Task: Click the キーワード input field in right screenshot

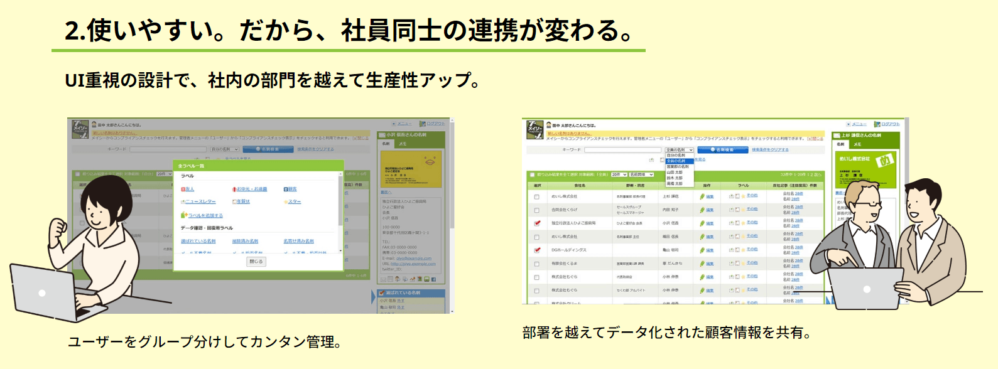Action: [x=622, y=150]
